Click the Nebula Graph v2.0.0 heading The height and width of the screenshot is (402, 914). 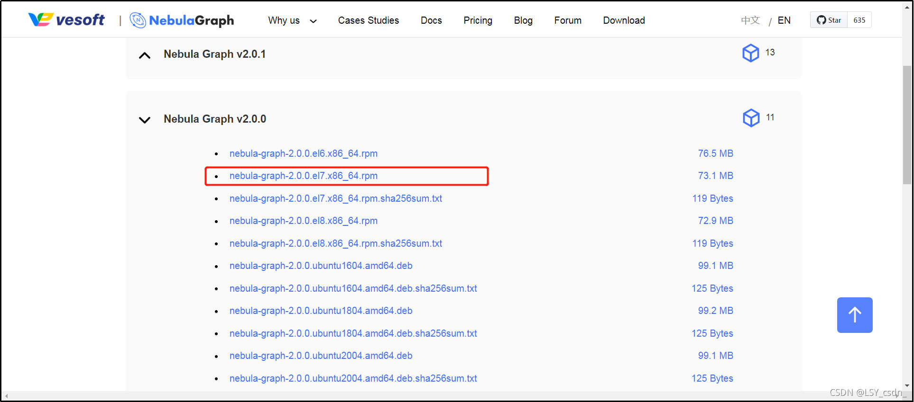[x=215, y=119]
